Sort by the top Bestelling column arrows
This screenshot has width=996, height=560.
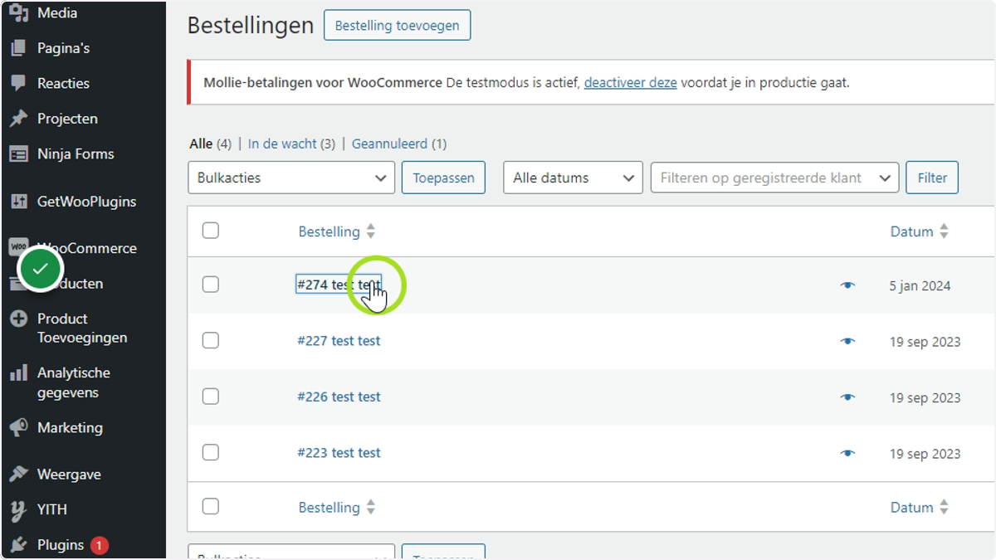371,231
